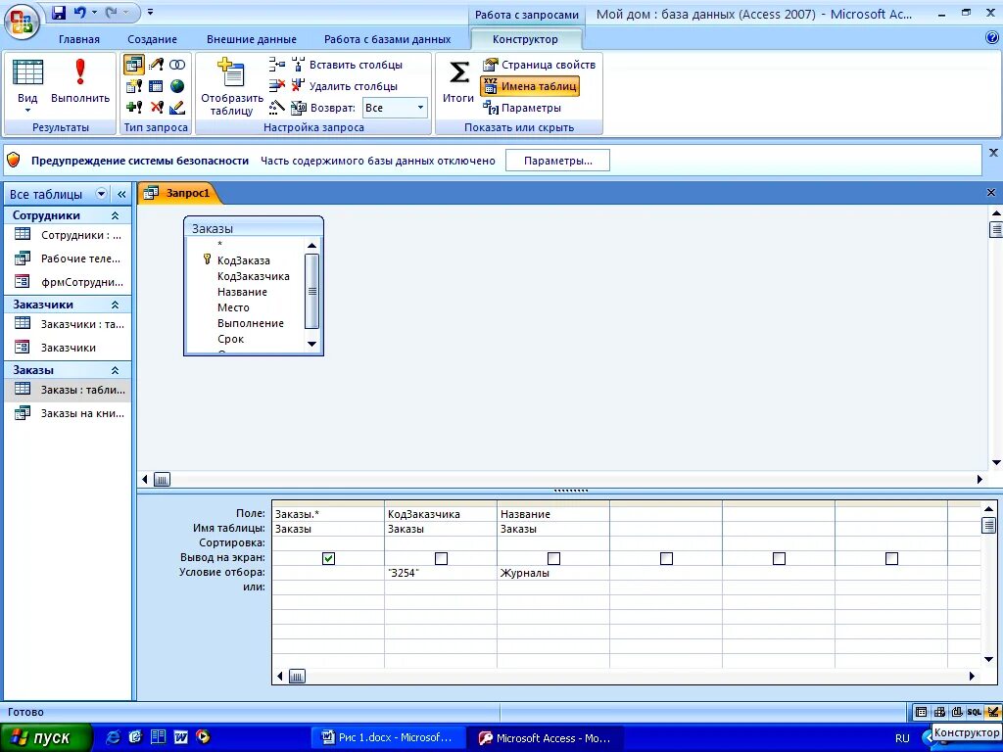Click the Delete Rows icon
This screenshot has width=1003, height=752.
277,86
